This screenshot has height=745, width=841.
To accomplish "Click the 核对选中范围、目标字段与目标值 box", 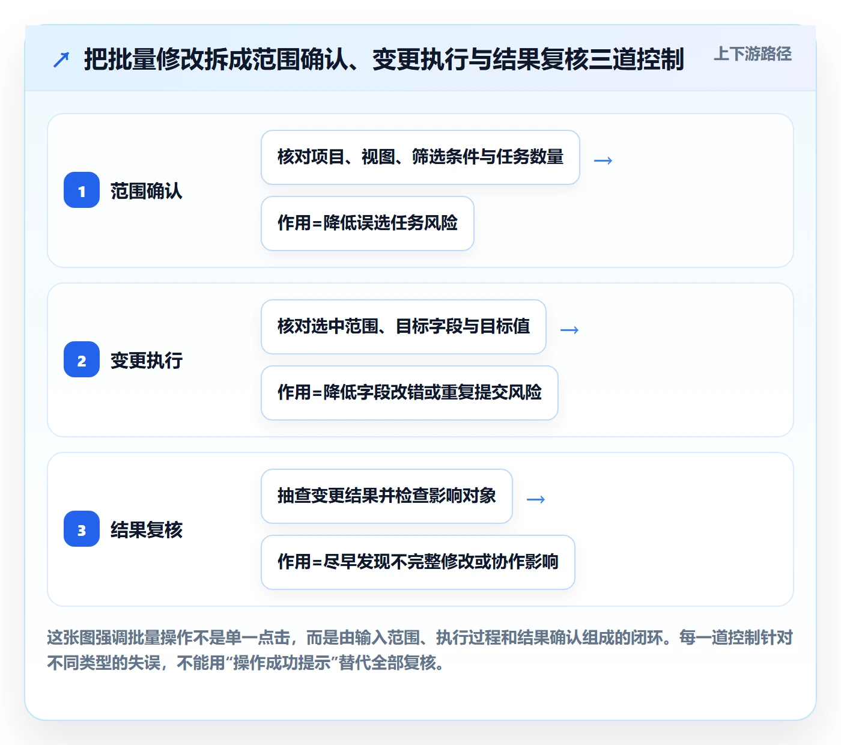I will pos(404,327).
